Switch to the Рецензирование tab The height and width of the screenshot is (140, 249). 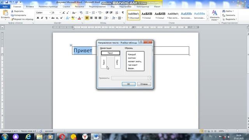97,7
